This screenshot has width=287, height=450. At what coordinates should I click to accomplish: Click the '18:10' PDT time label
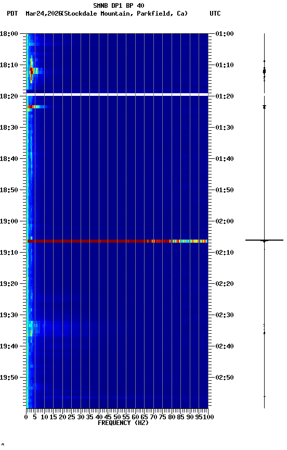point(9,65)
